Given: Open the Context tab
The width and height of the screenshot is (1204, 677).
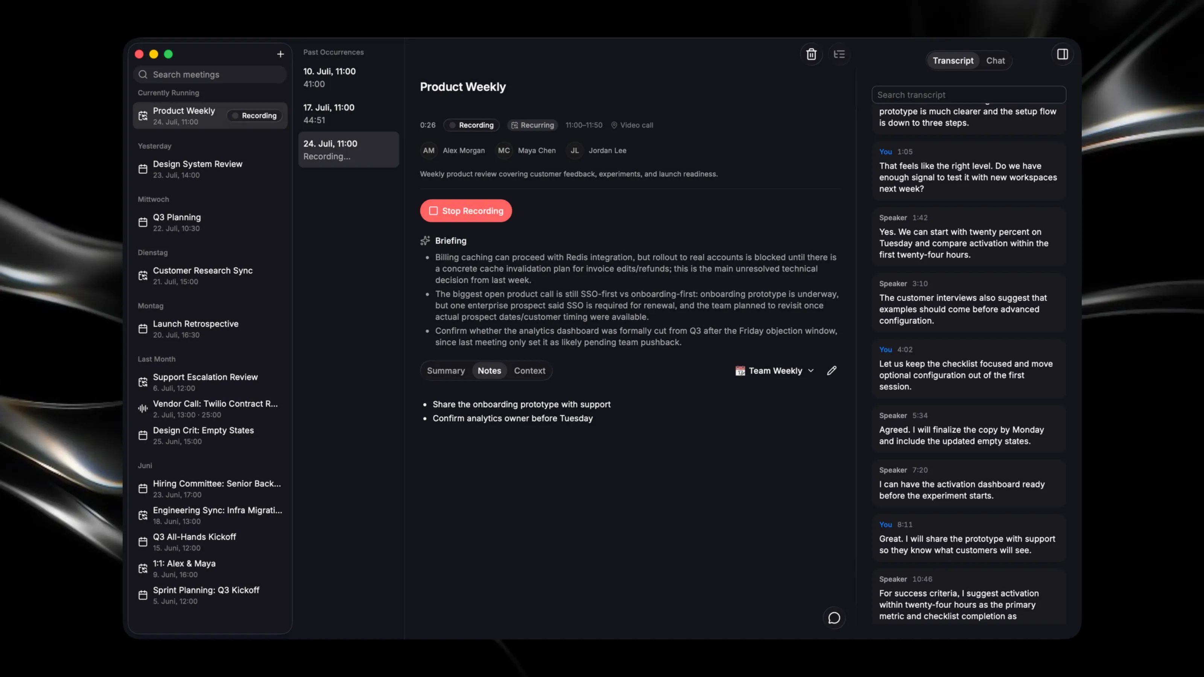Looking at the screenshot, I should [x=529, y=370].
